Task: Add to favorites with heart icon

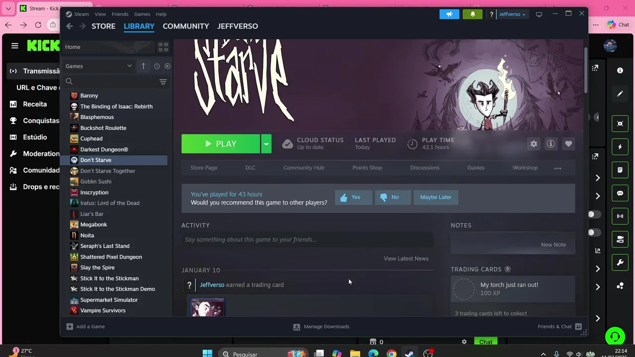Action: click(569, 144)
